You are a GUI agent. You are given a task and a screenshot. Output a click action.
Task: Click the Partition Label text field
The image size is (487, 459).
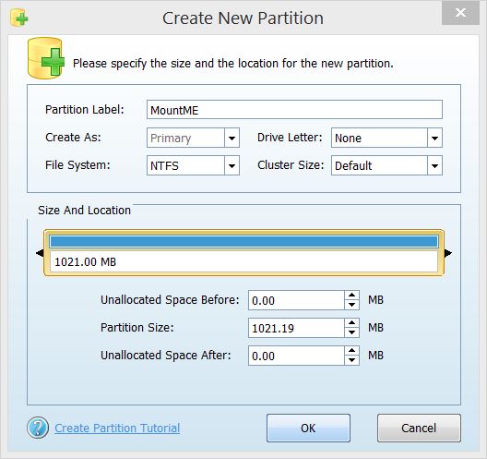pyautogui.click(x=294, y=110)
